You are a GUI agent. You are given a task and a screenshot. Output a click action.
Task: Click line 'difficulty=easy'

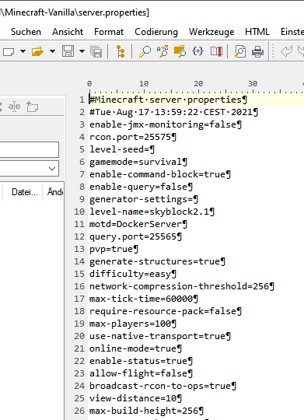click(x=133, y=274)
